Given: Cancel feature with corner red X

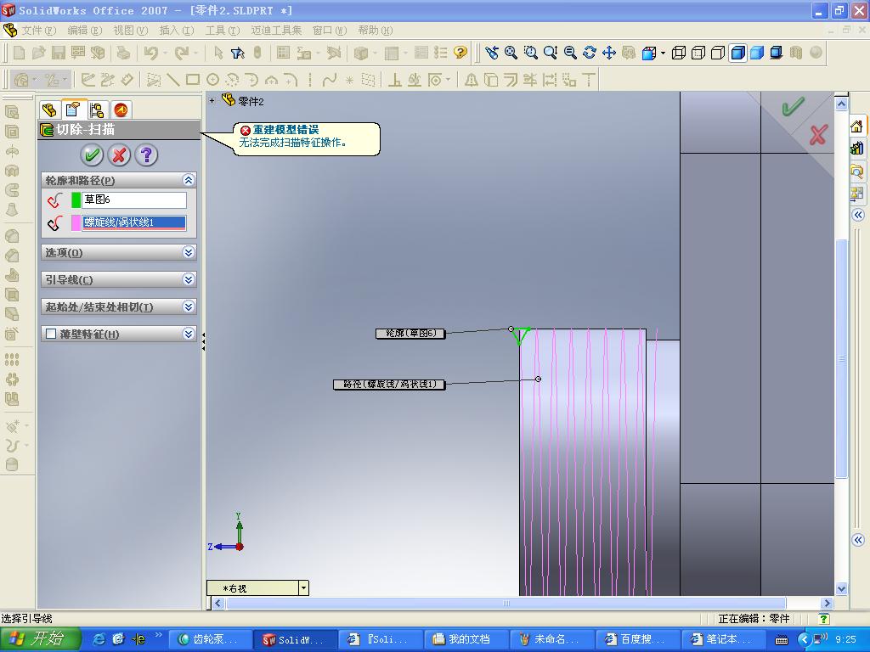Looking at the screenshot, I should tap(818, 135).
